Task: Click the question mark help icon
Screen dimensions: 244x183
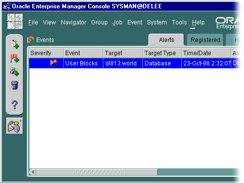Action: (x=15, y=105)
